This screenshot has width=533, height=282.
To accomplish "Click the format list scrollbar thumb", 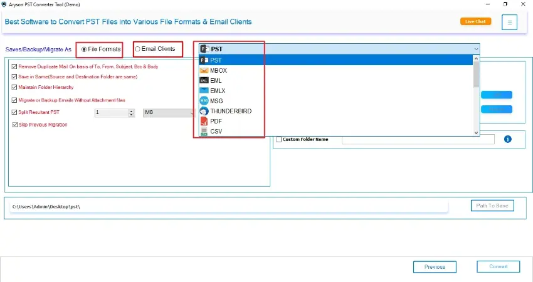I will click(x=476, y=74).
